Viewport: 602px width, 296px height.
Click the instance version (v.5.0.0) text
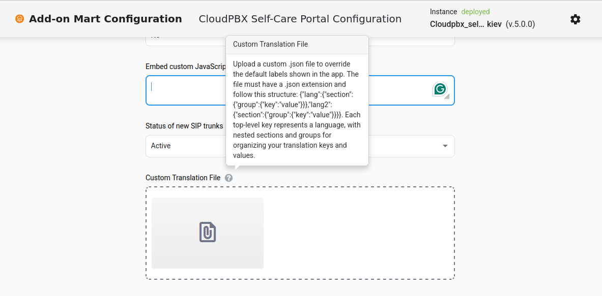click(520, 24)
